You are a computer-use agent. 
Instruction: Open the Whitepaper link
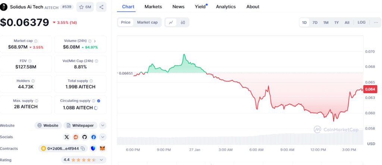tap(81, 126)
